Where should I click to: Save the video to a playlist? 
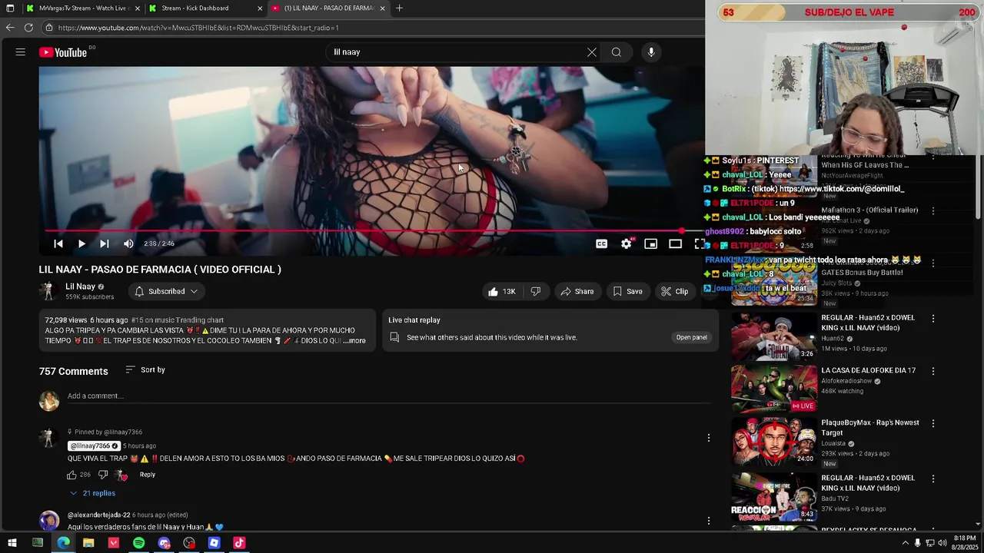627,291
